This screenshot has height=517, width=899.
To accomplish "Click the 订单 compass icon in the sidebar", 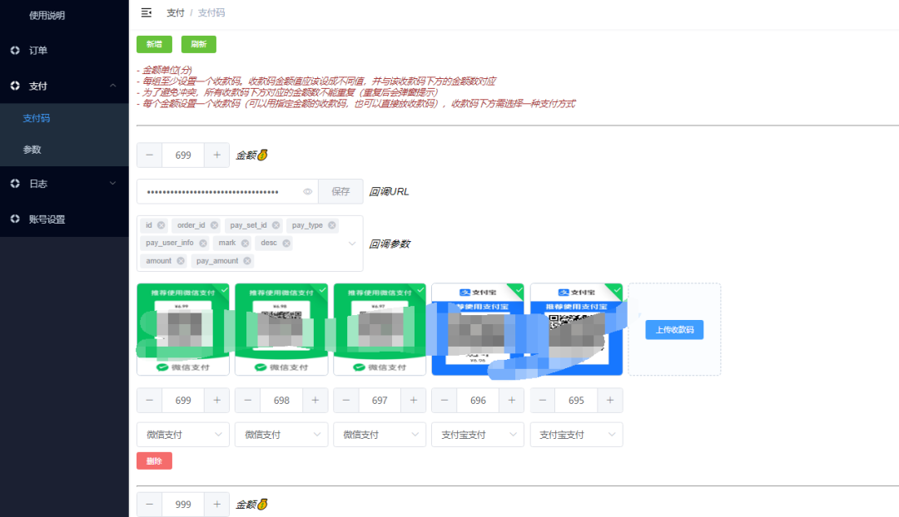I will point(13,50).
